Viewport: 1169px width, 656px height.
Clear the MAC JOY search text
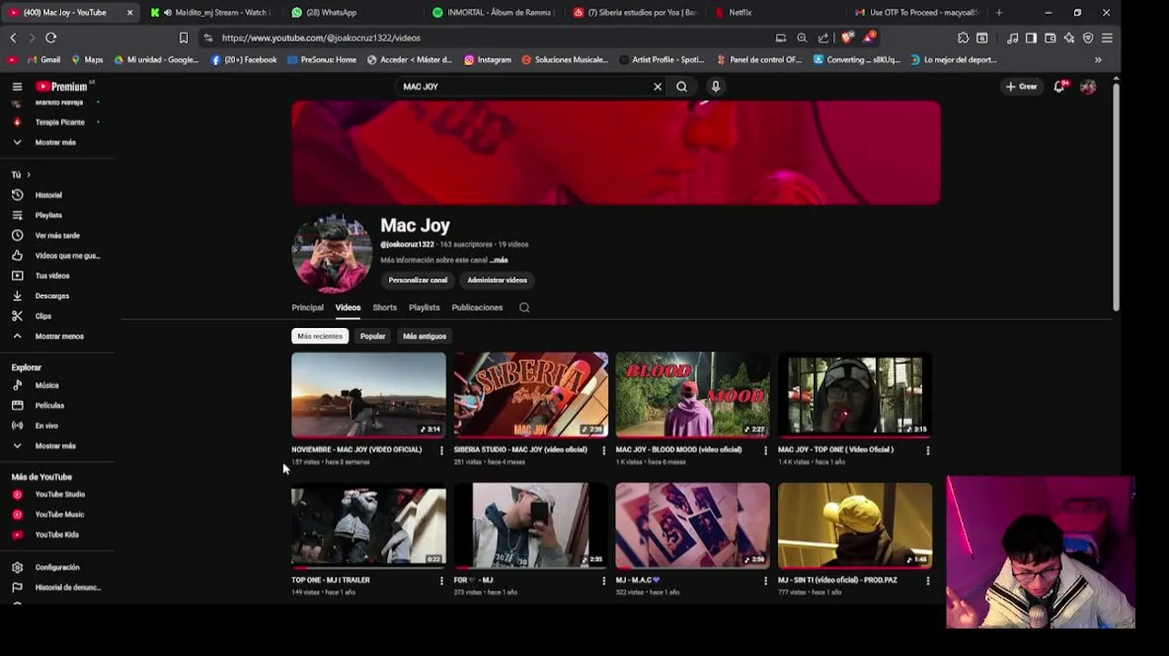point(657,87)
